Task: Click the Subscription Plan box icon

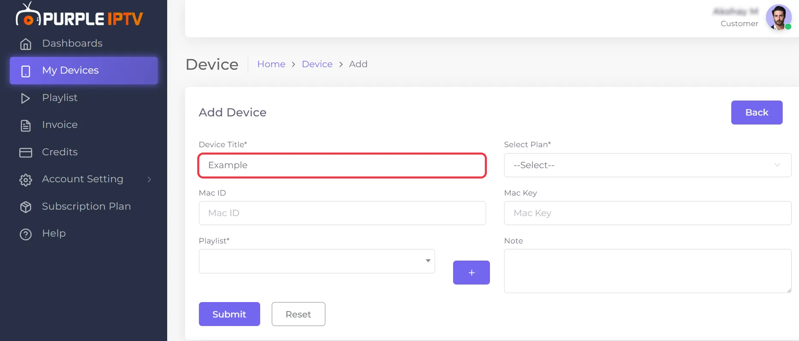Action: click(26, 207)
